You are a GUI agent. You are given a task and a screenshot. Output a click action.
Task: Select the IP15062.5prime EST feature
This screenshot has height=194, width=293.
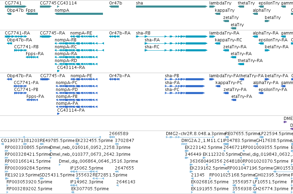coord(84,172)
